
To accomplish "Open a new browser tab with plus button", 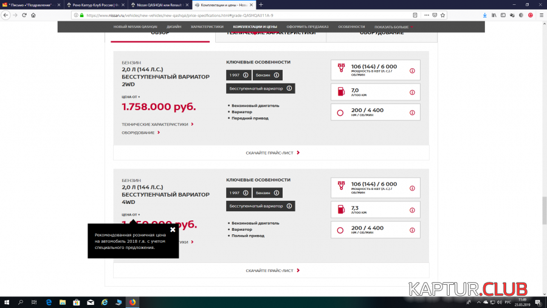I will (x=261, y=5).
